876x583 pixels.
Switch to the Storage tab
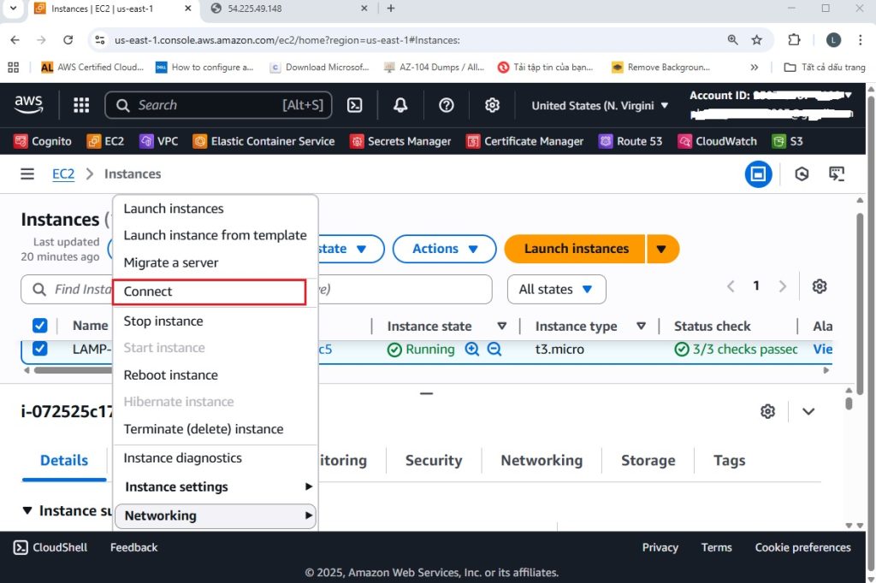[x=648, y=460]
